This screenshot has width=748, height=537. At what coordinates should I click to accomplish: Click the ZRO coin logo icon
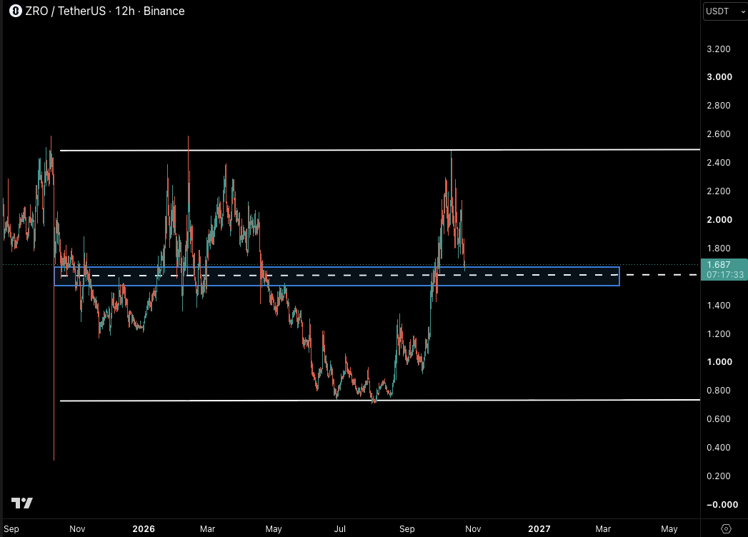click(16, 11)
